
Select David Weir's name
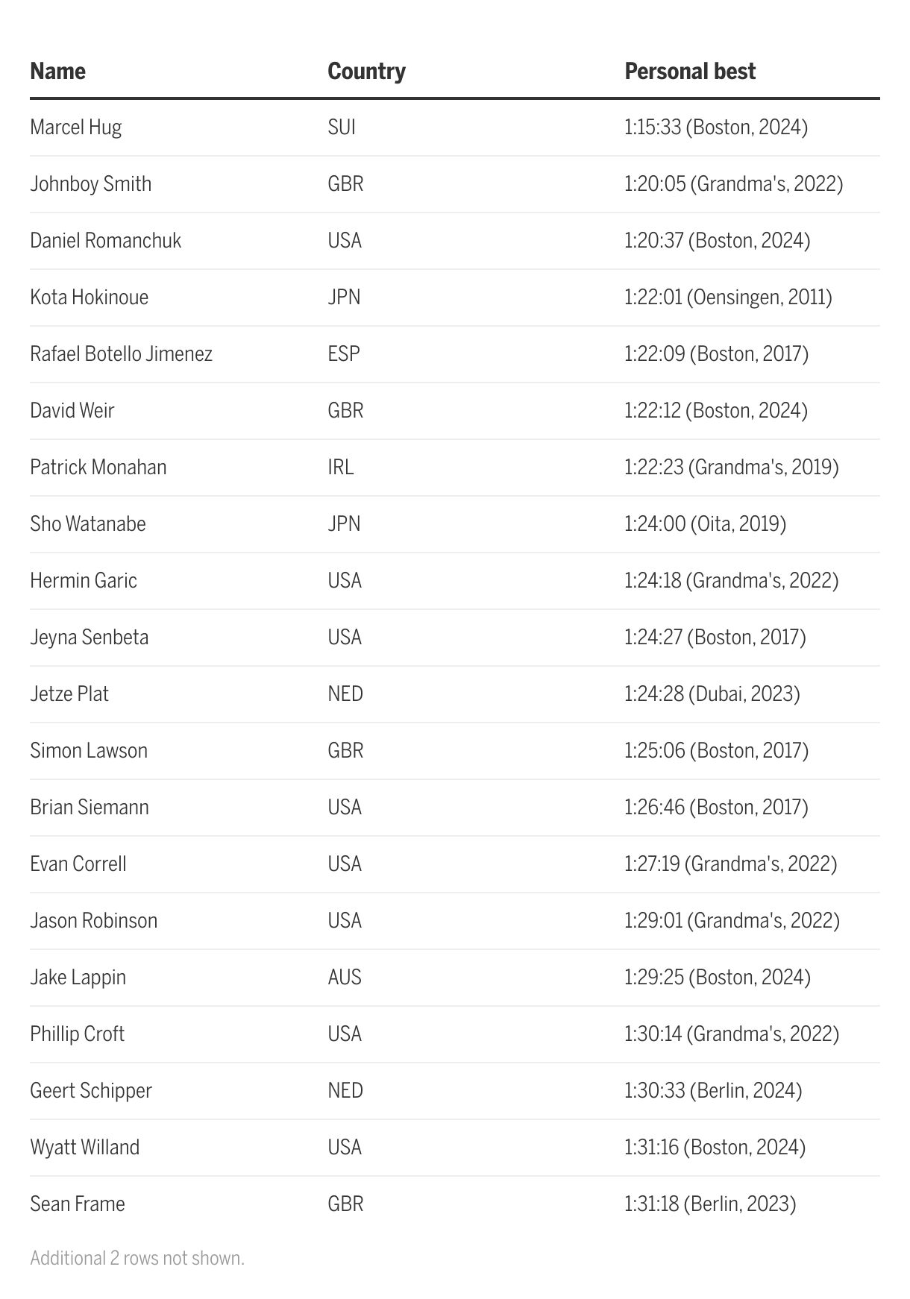[72, 411]
